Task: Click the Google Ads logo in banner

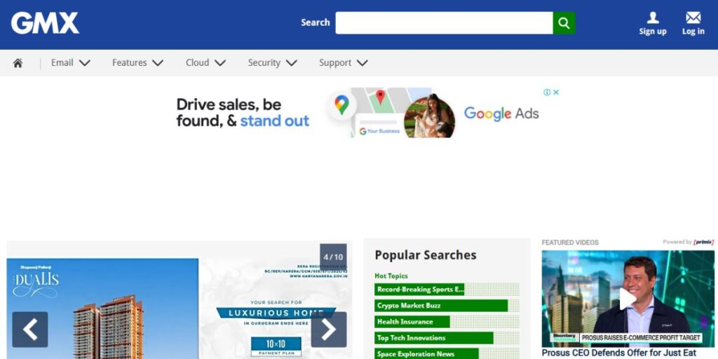Action: (501, 114)
